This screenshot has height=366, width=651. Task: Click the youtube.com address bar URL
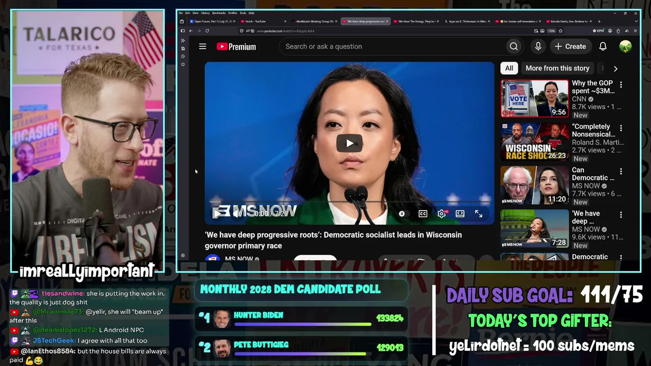tap(285, 31)
